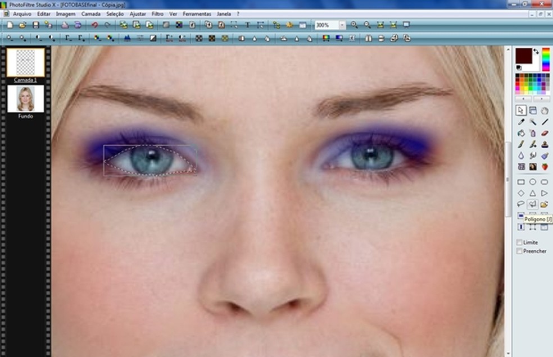The height and width of the screenshot is (357, 553).
Task: Create a new image from toolbar
Action: coord(10,25)
